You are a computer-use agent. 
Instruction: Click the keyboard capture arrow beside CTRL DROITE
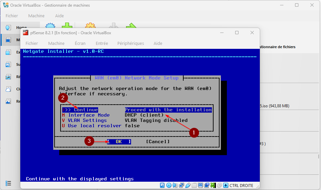(x=226, y=185)
